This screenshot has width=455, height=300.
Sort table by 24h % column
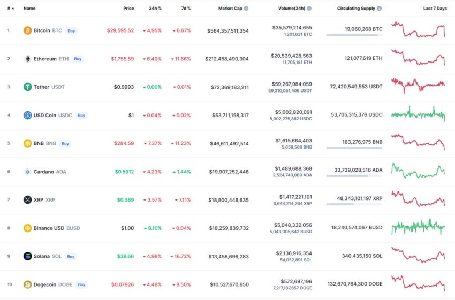(x=155, y=9)
